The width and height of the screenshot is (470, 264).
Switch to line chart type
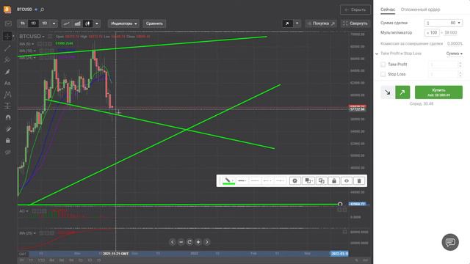click(x=67, y=23)
